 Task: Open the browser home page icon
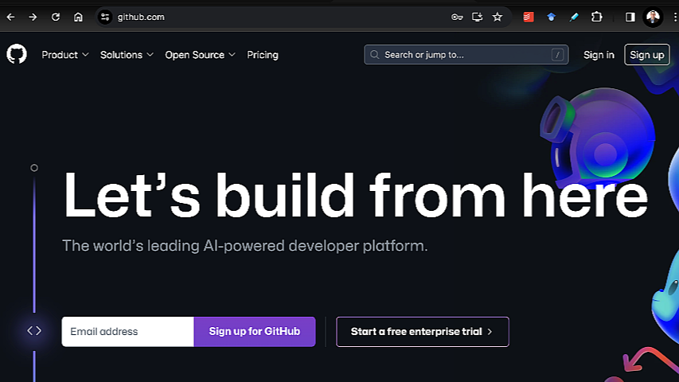pos(78,17)
